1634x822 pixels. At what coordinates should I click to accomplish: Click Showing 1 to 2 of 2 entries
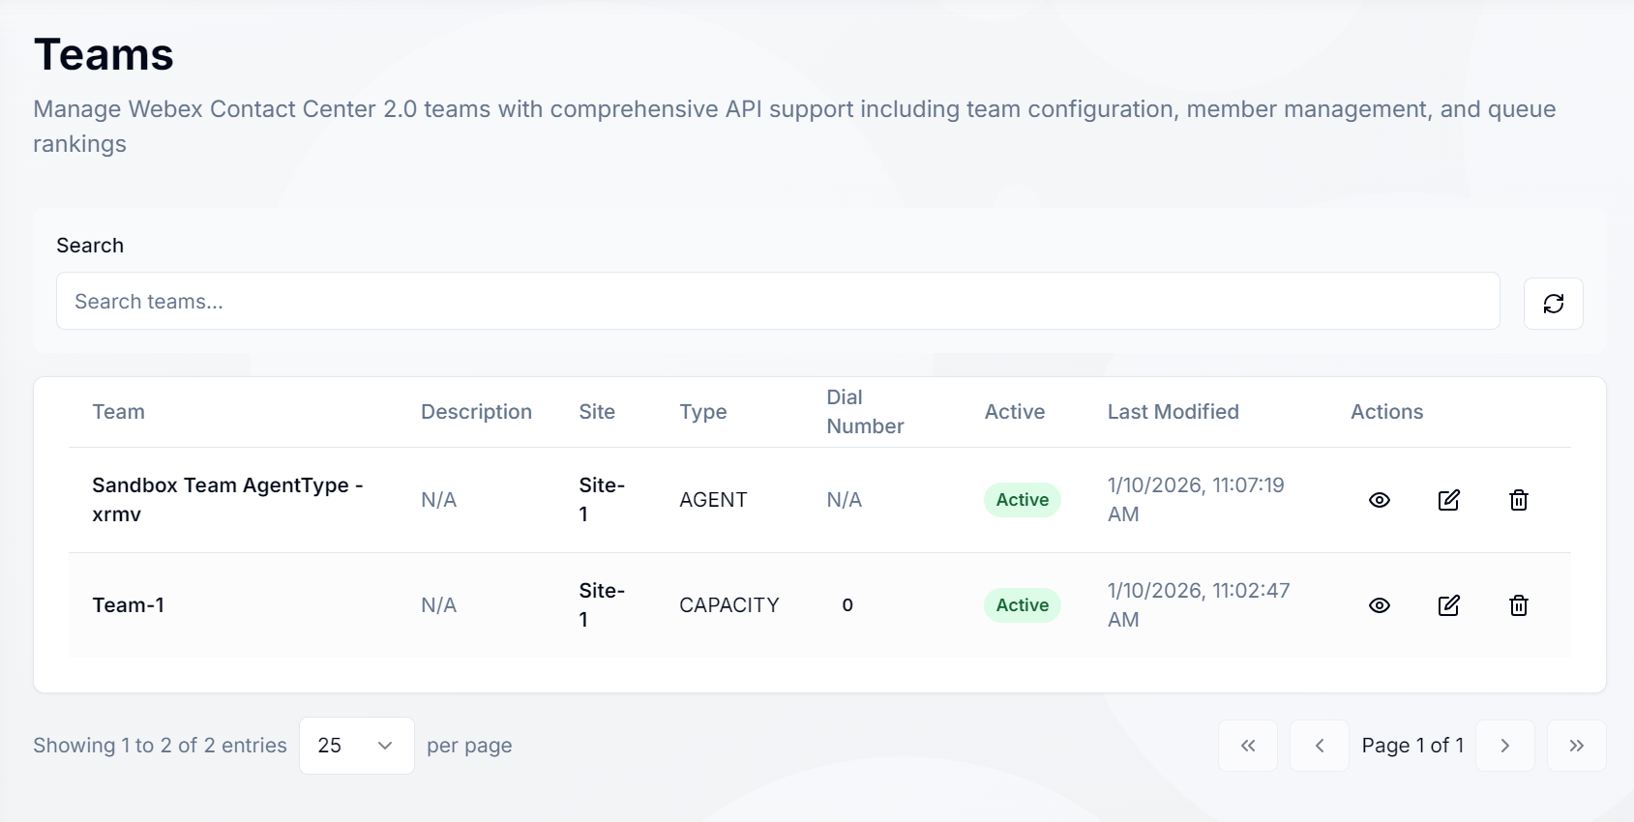pos(160,746)
